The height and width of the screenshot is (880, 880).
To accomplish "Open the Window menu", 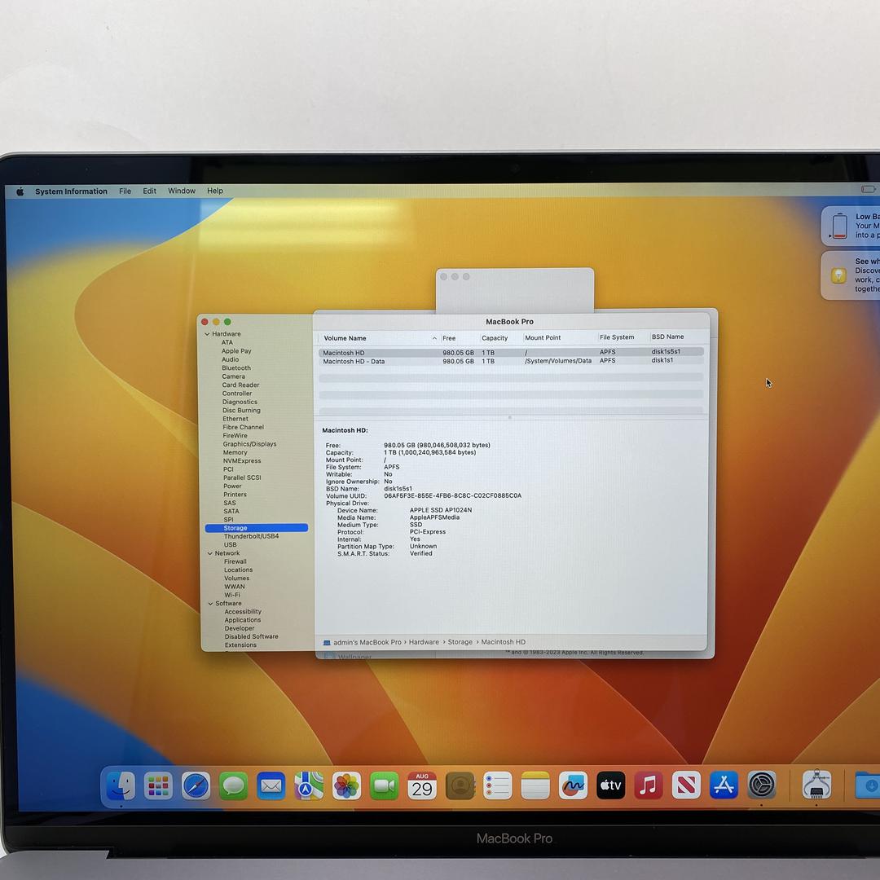I will 182,191.
